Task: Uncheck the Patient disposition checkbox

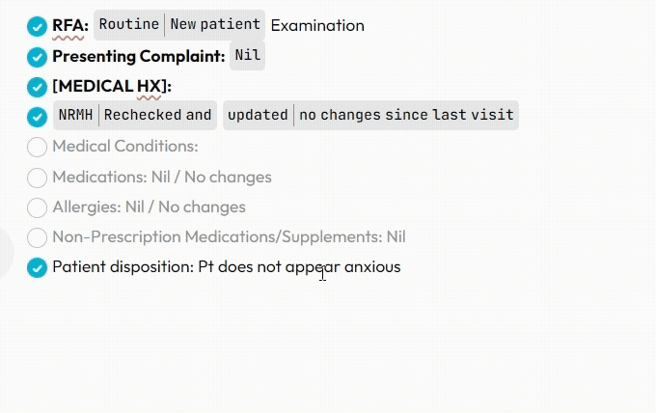Action: [x=37, y=267]
